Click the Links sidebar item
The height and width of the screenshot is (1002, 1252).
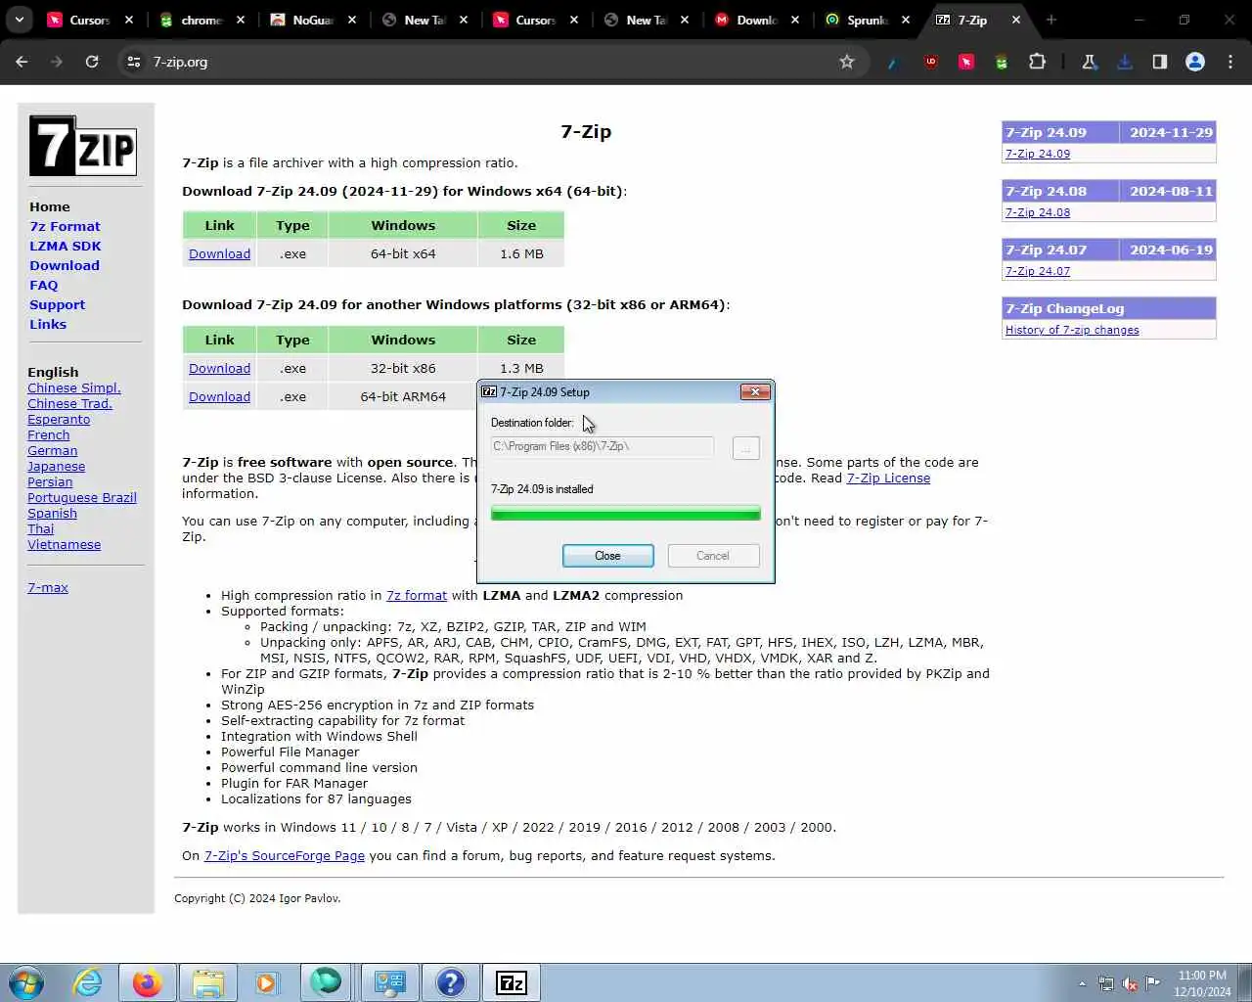[x=48, y=324]
